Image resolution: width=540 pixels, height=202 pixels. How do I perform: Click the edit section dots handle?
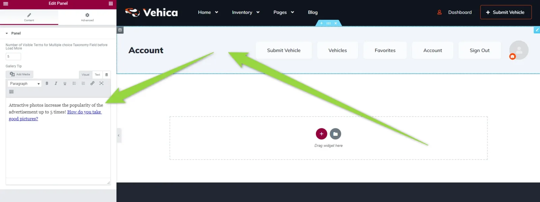pos(328,23)
